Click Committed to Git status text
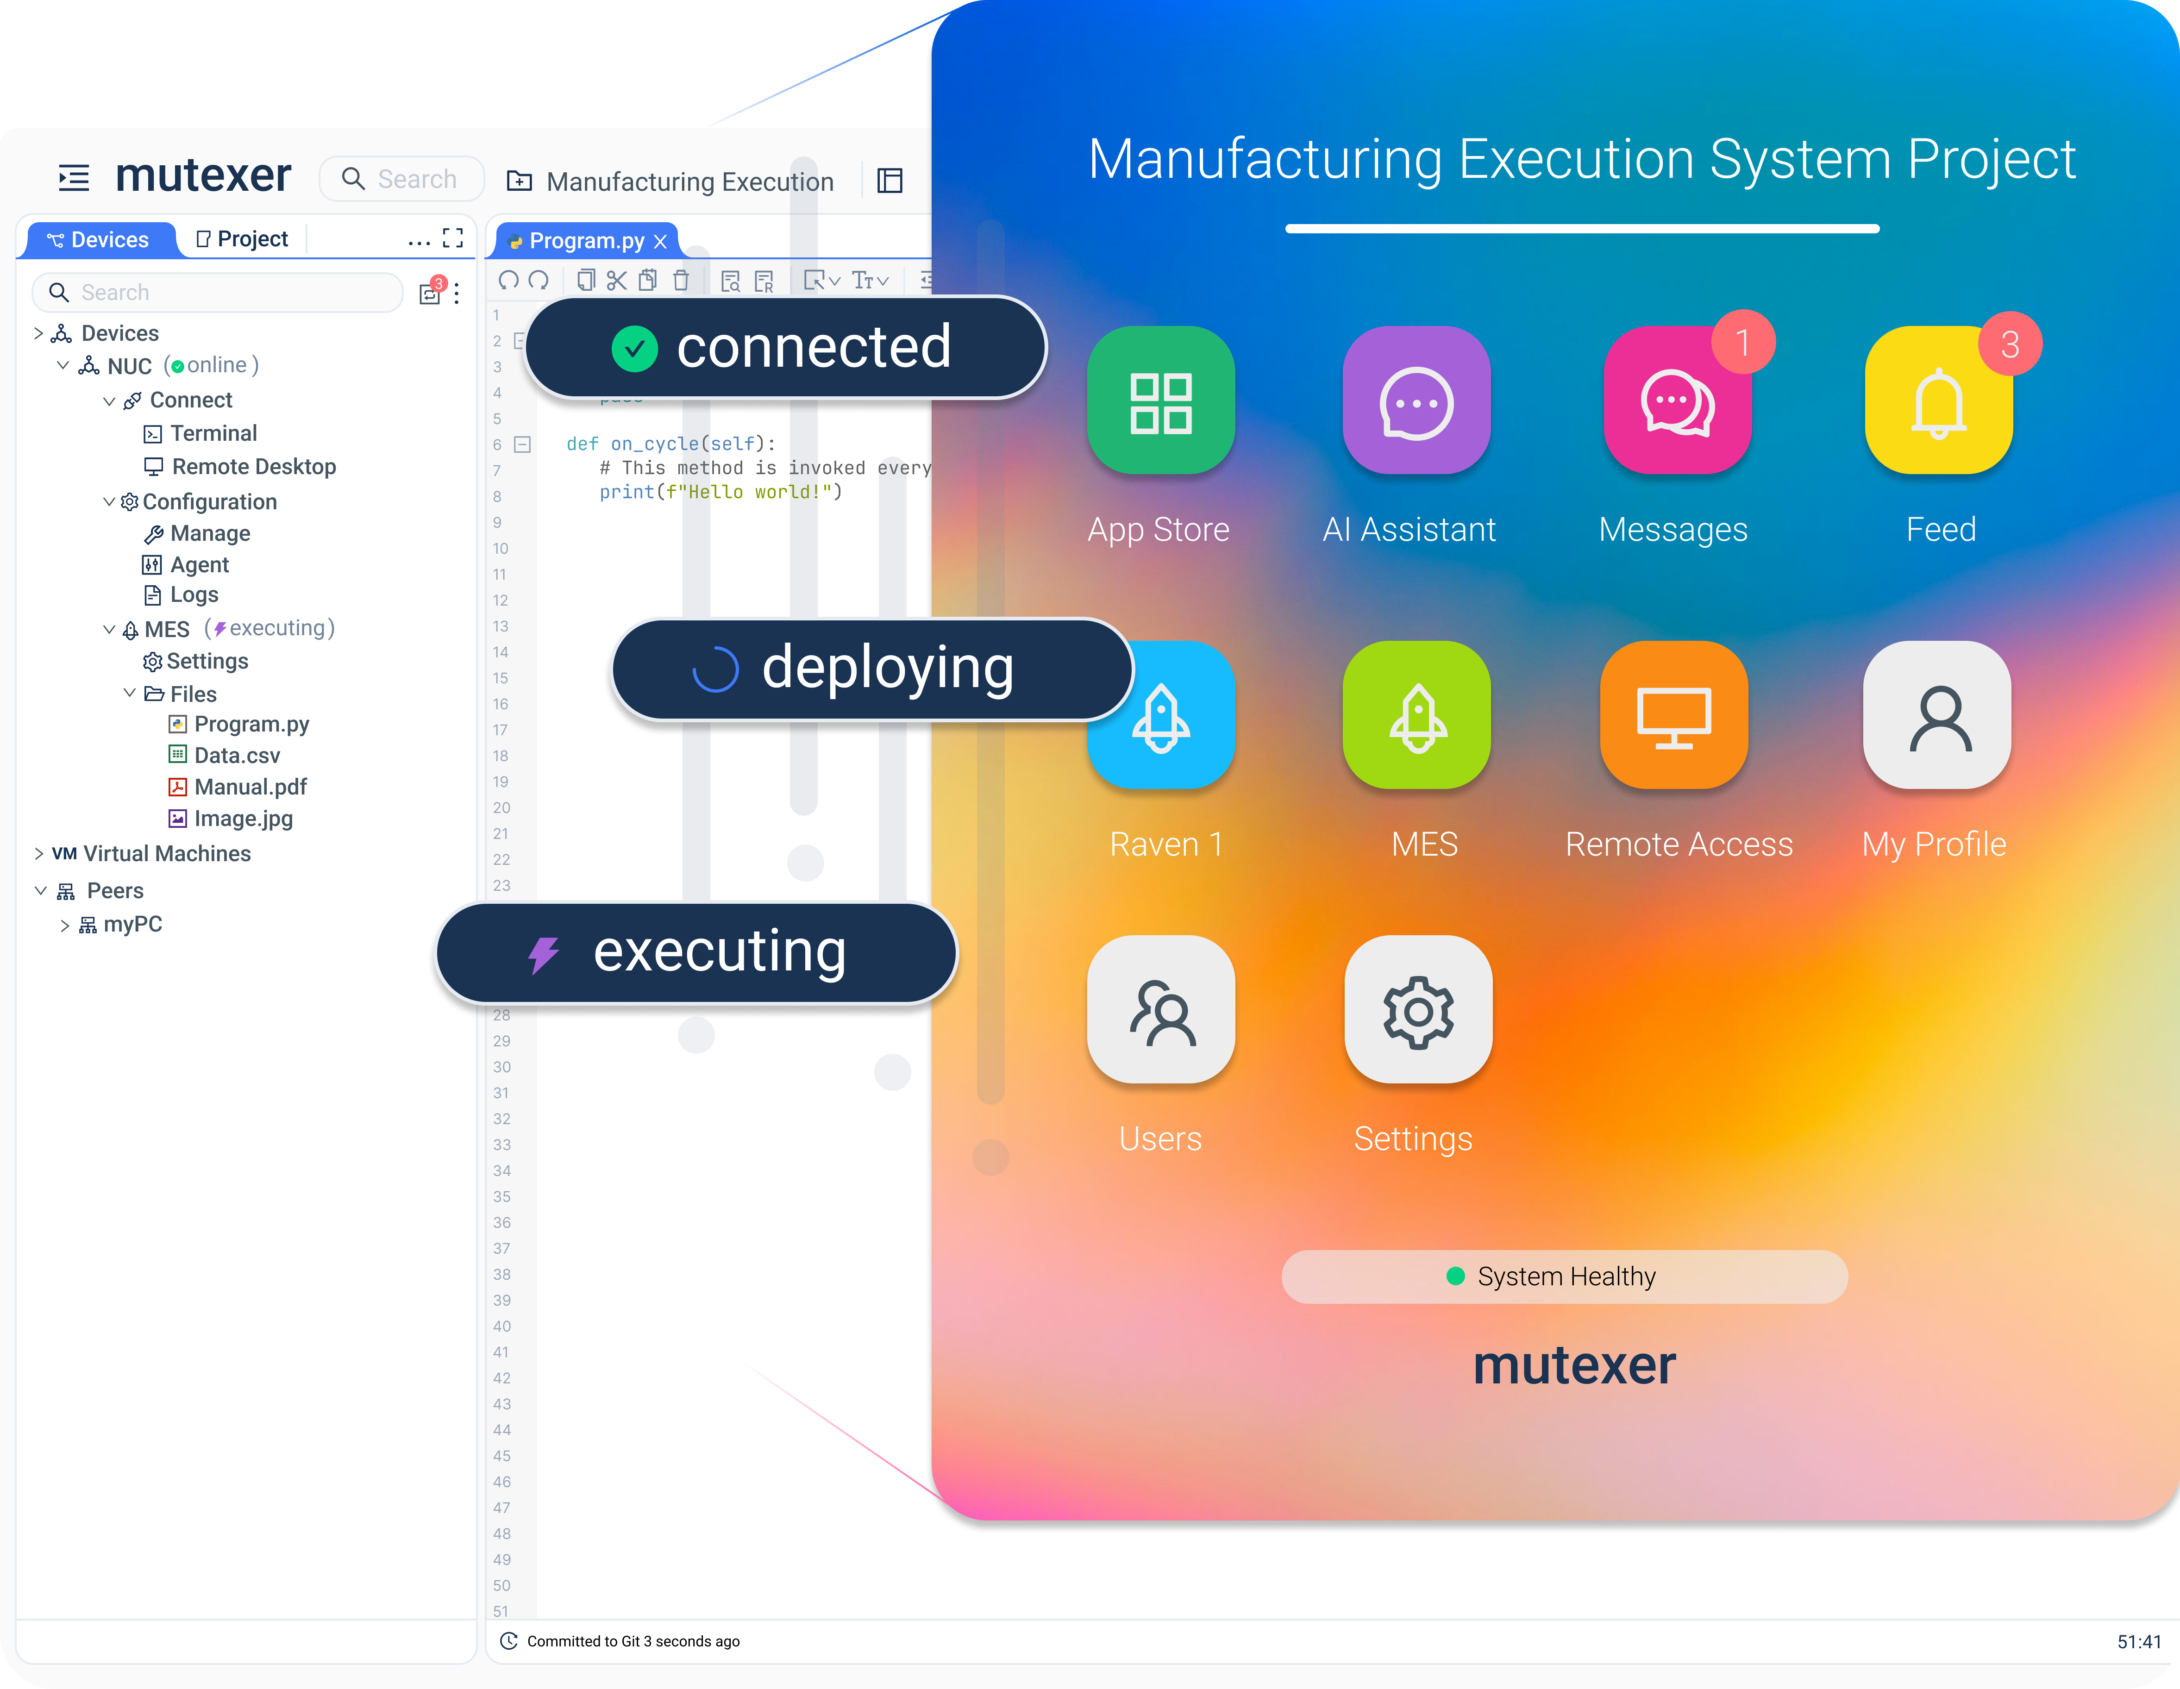The width and height of the screenshot is (2180, 1689). (x=633, y=1641)
